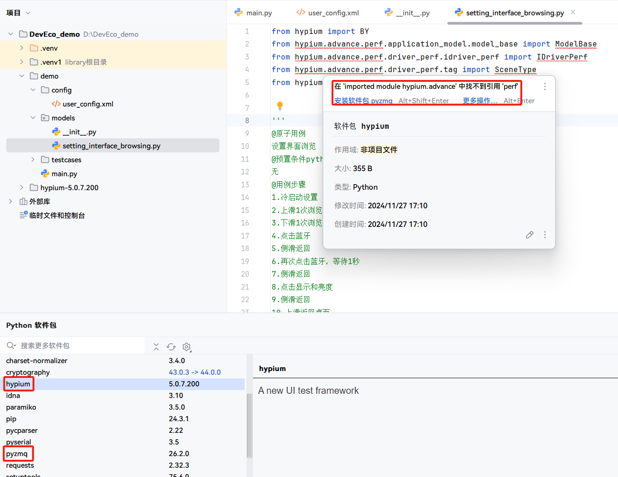Select idna package row
The height and width of the screenshot is (477, 618).
122,396
